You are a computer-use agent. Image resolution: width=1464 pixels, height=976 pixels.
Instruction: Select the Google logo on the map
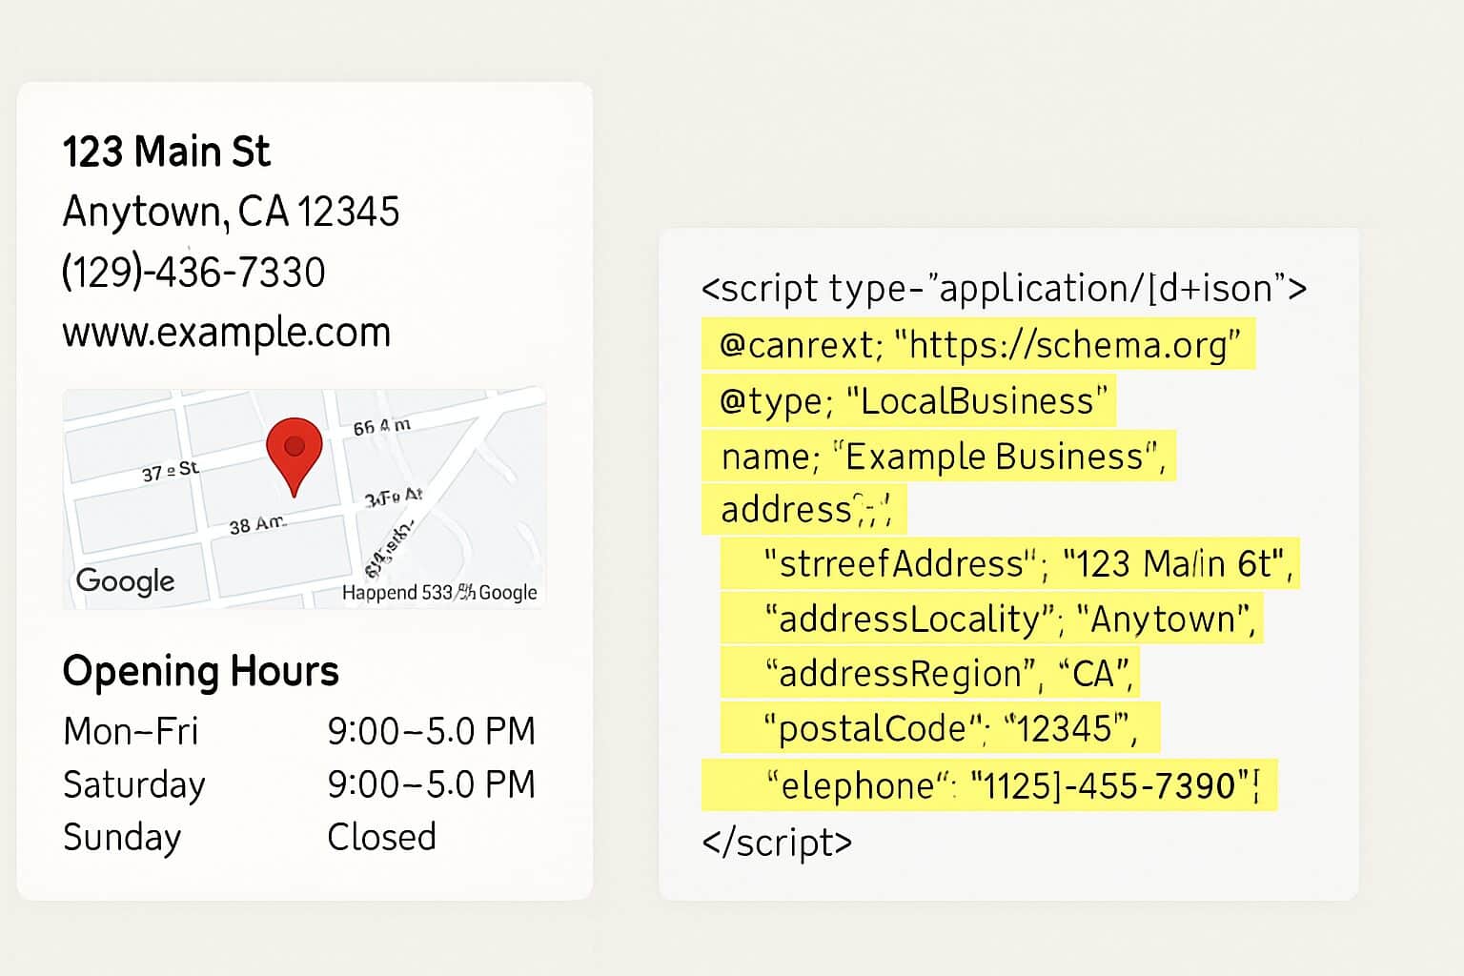click(x=125, y=580)
